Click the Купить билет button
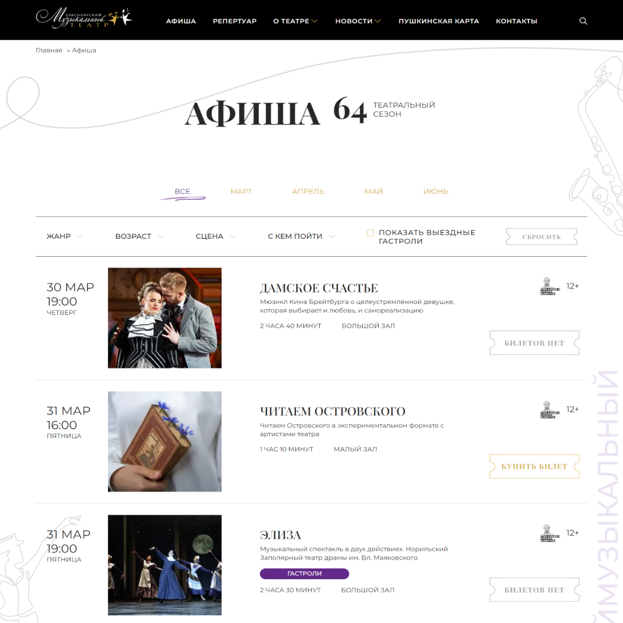This screenshot has height=623, width=623. (534, 467)
